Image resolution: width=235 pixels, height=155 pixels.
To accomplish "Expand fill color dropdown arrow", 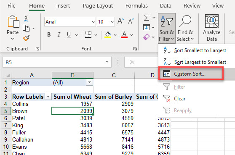I will click(115, 35).
